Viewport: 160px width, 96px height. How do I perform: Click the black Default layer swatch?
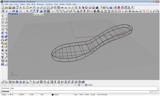52,95
